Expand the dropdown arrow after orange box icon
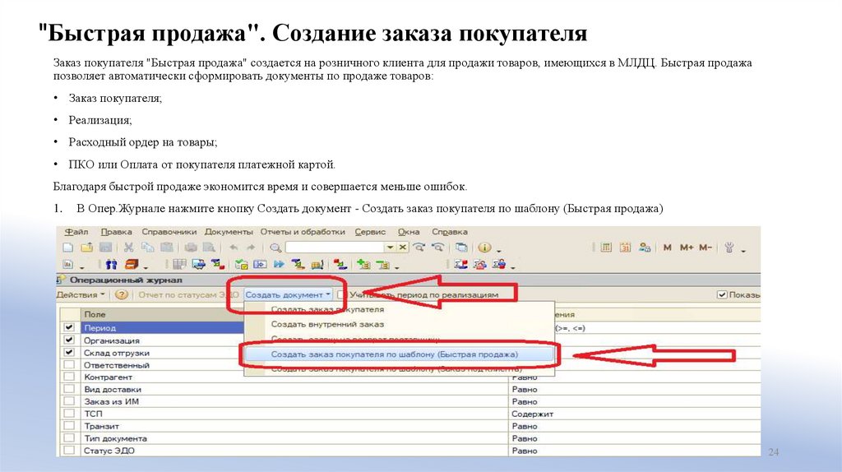 click(146, 267)
